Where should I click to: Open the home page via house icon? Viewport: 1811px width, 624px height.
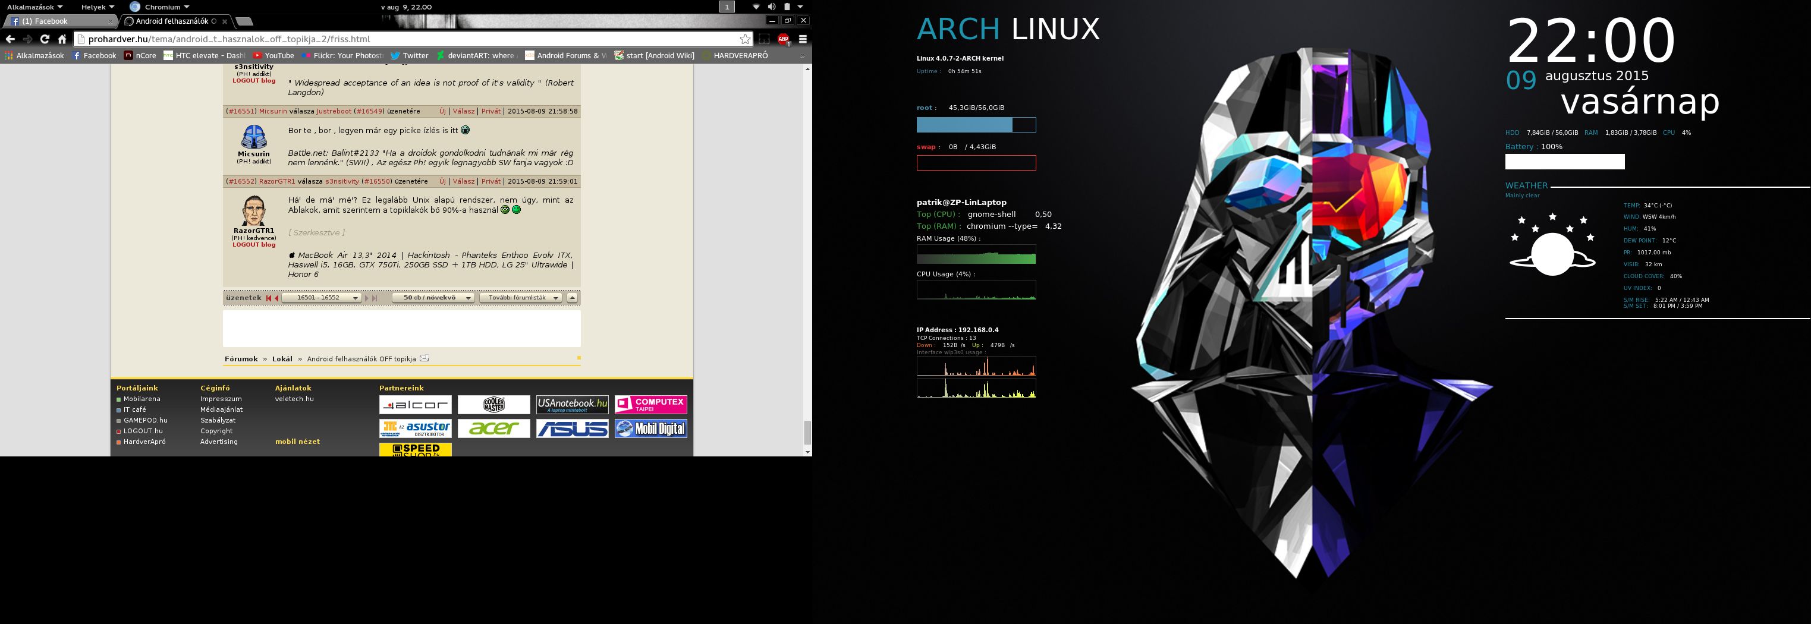[62, 39]
